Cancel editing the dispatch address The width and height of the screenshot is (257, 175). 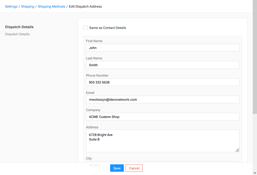[134, 168]
